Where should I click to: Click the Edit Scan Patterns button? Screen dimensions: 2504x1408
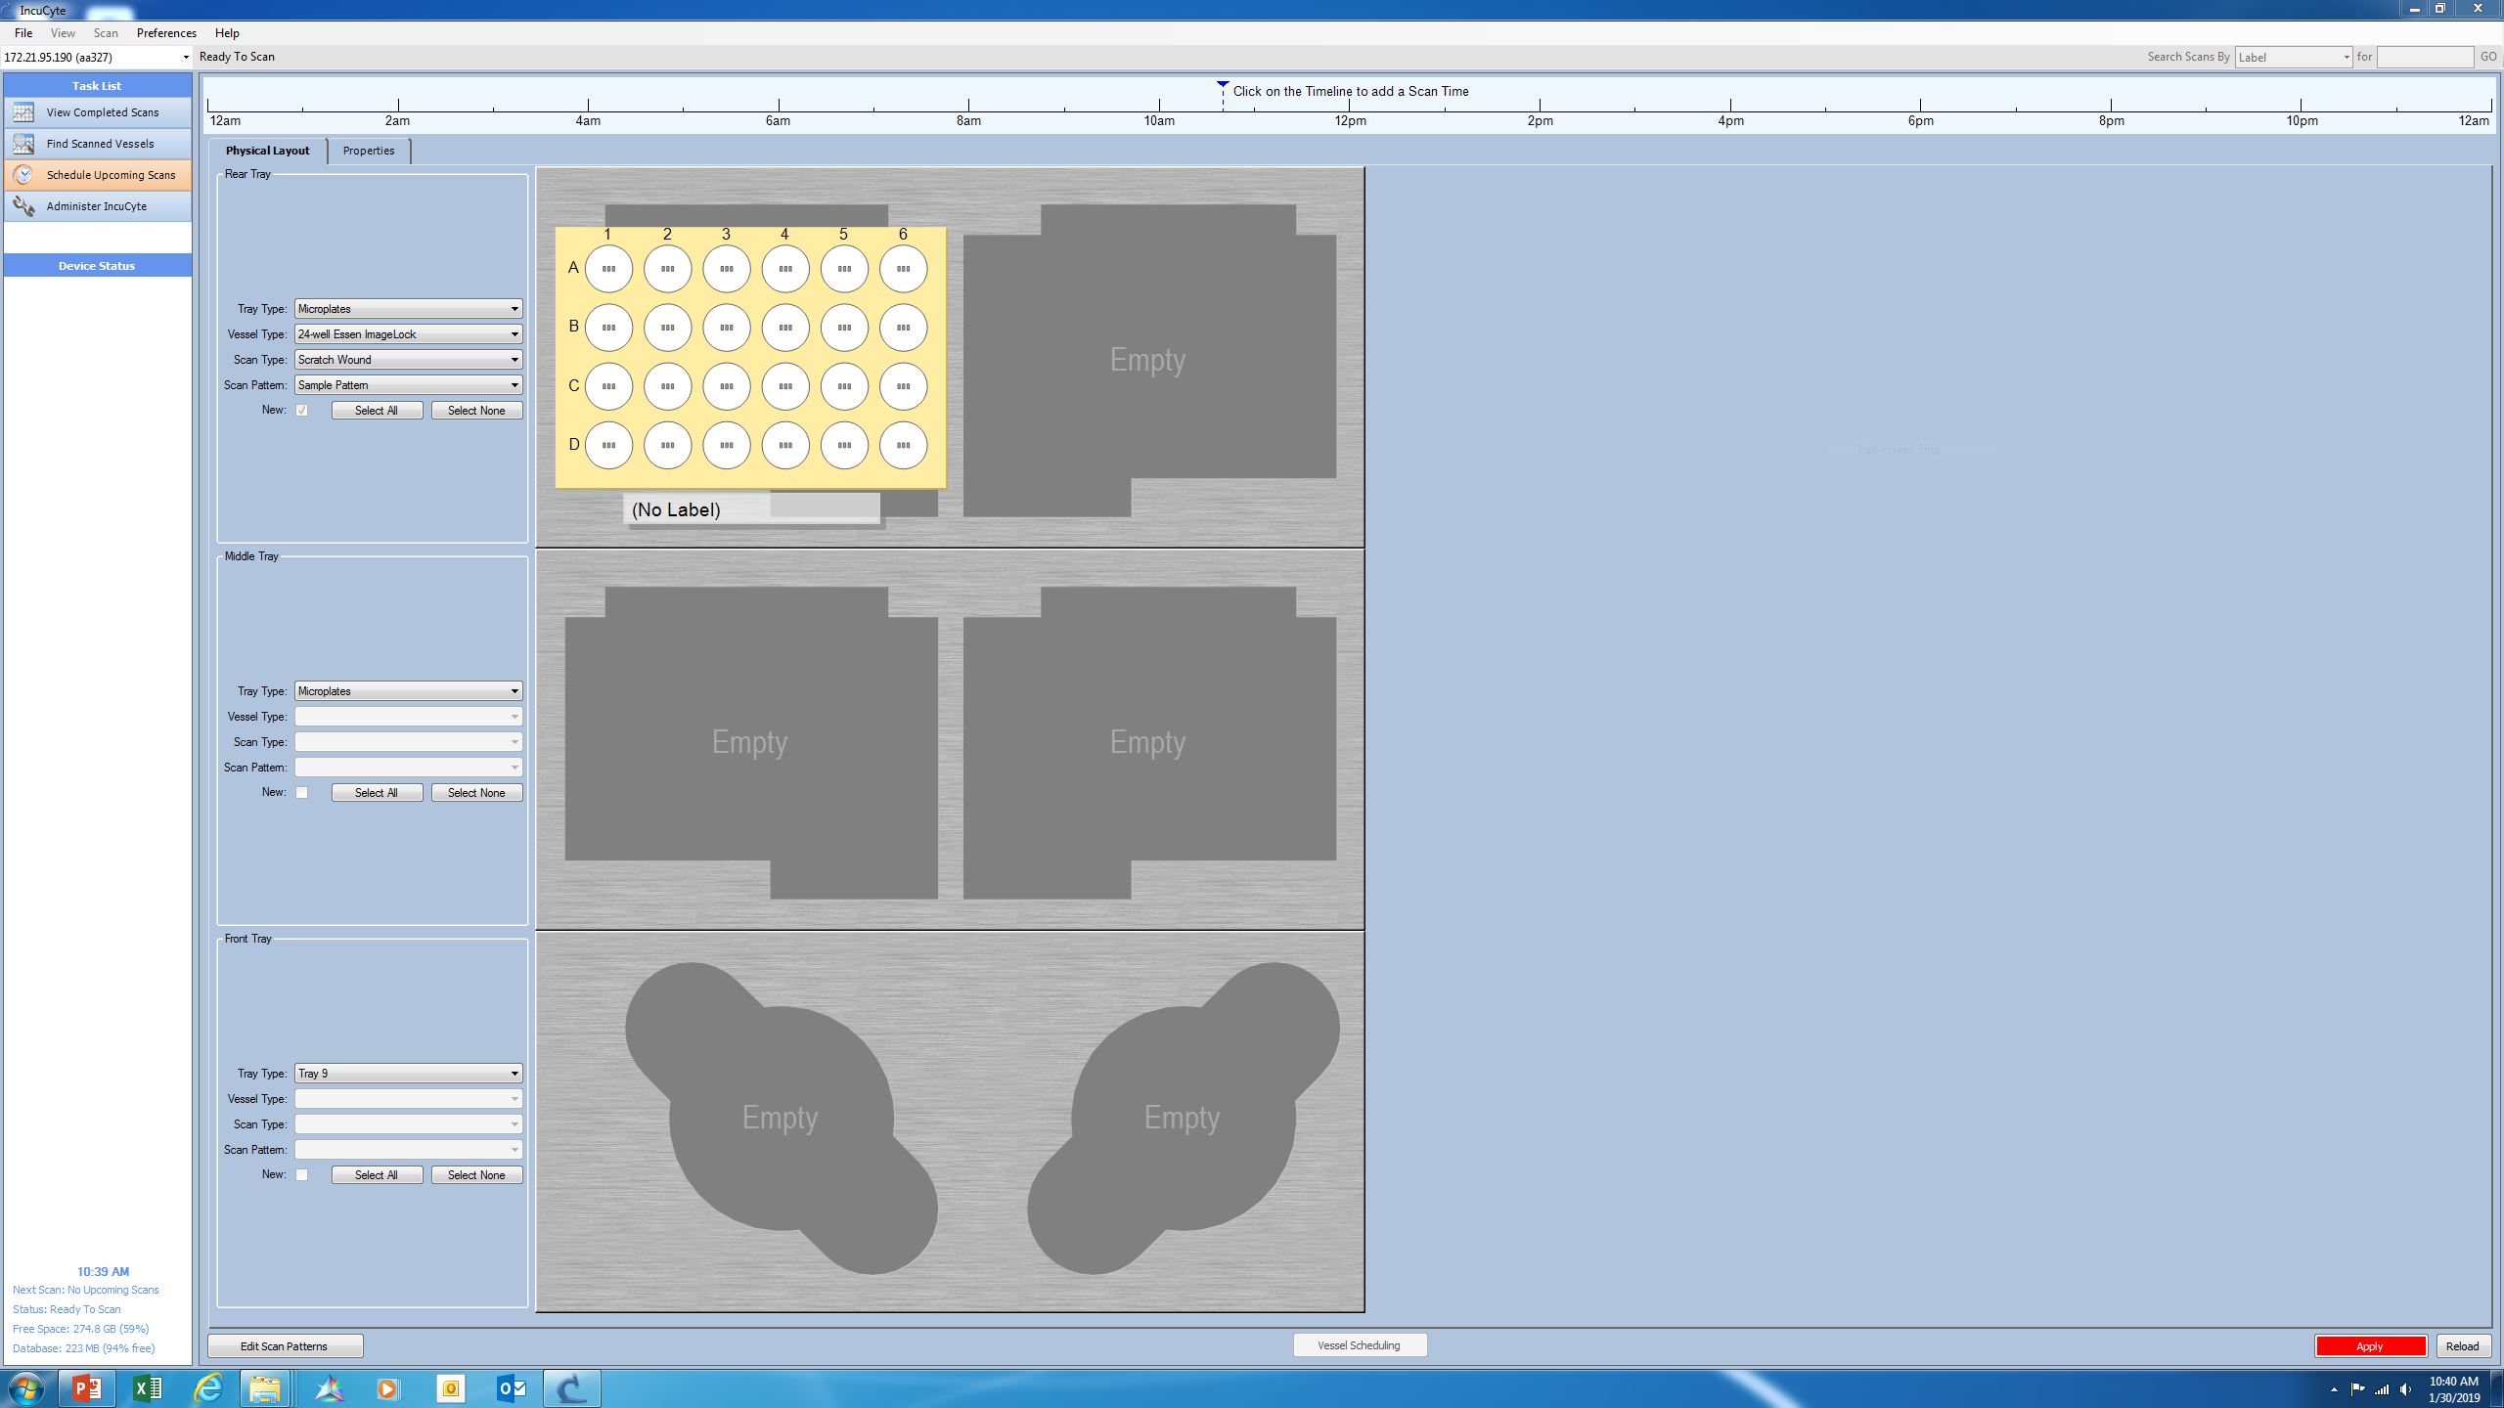[285, 1346]
